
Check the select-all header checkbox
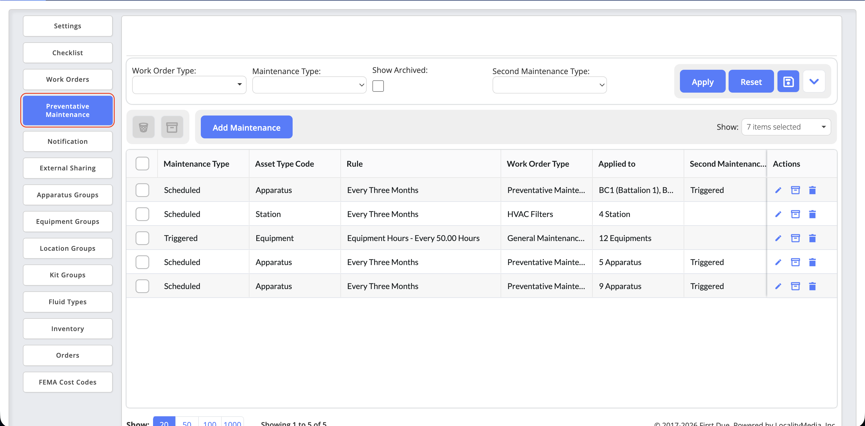tap(142, 164)
